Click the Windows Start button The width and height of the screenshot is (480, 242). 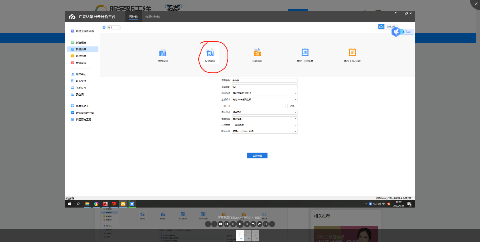tap(69, 204)
